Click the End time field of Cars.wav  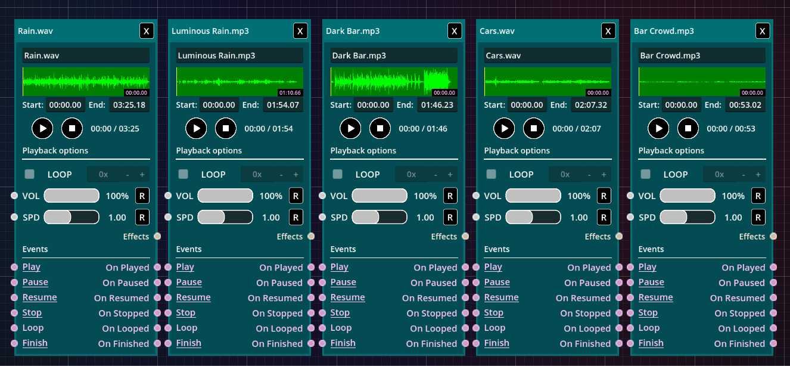coord(590,105)
